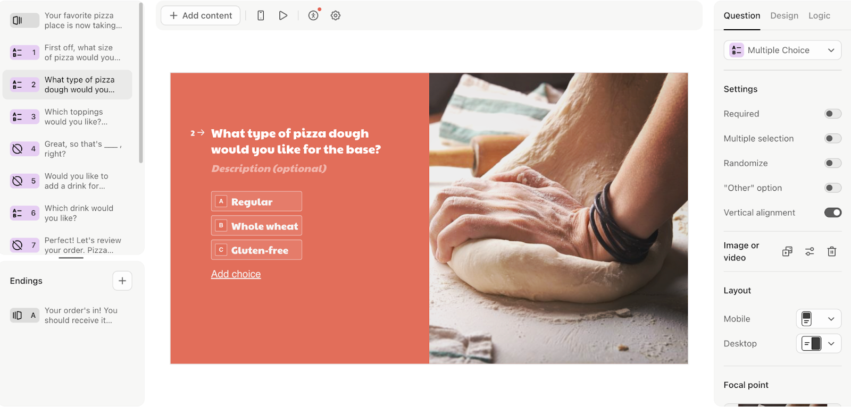This screenshot has height=407, width=851.
Task: Click the play preview icon
Action: 283,15
